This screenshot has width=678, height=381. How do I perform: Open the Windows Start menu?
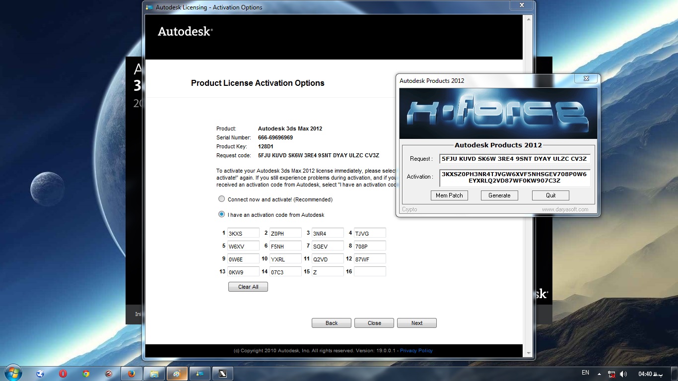(12, 373)
